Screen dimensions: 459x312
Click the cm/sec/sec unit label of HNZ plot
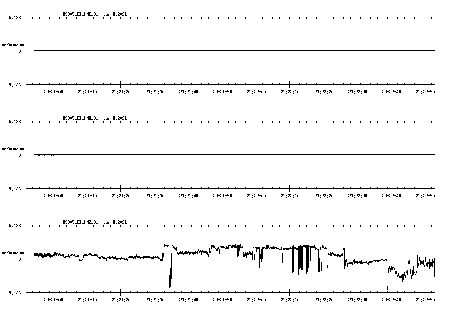[14, 253]
